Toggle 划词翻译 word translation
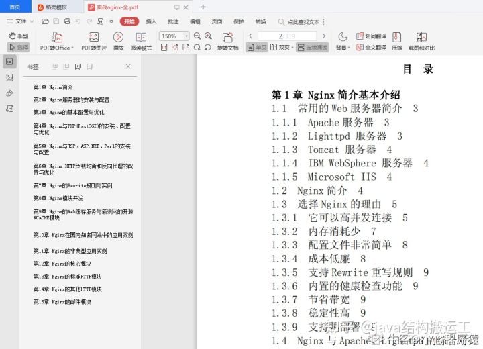Screen dimensions: 483x349 pos(371,36)
